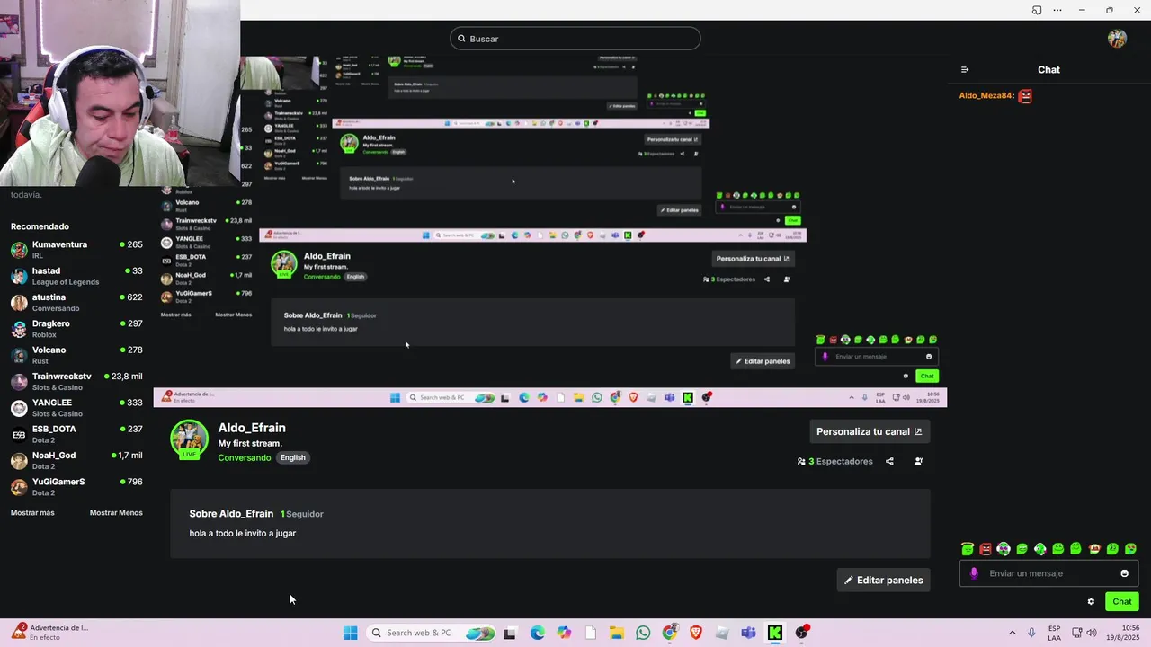Click the Recomendado section heading
This screenshot has width=1151, height=647.
40,226
